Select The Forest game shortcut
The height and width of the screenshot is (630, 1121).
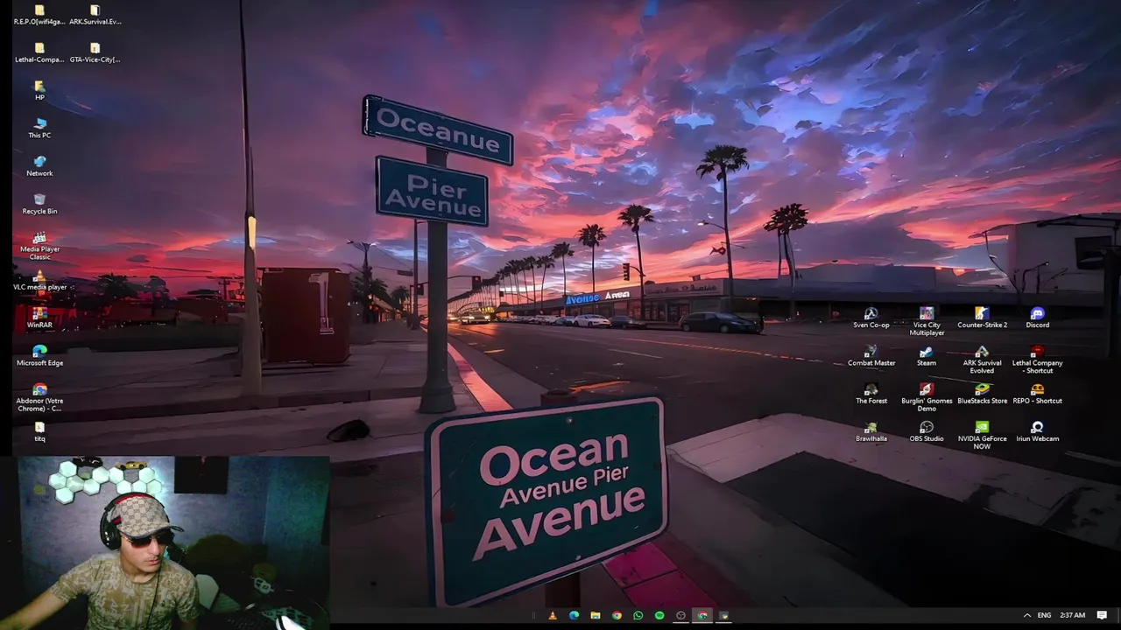(x=871, y=394)
